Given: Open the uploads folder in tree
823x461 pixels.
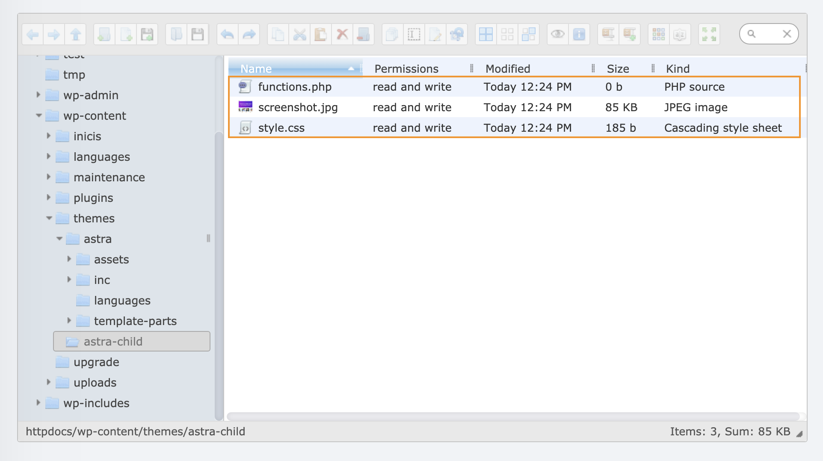Looking at the screenshot, I should [95, 383].
